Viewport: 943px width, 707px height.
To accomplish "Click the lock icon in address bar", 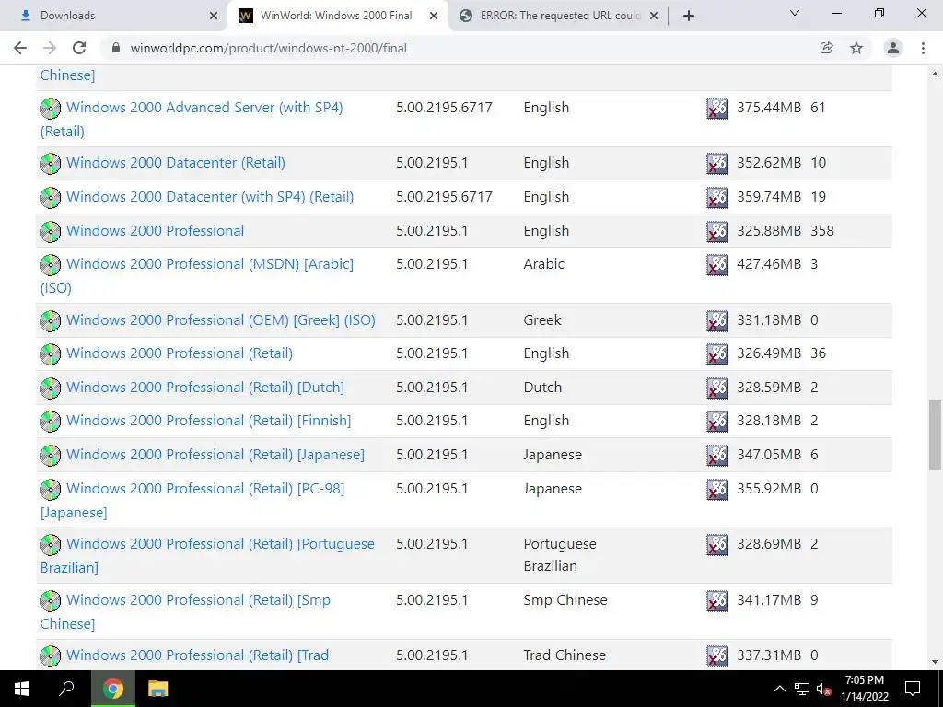I will pos(116,48).
